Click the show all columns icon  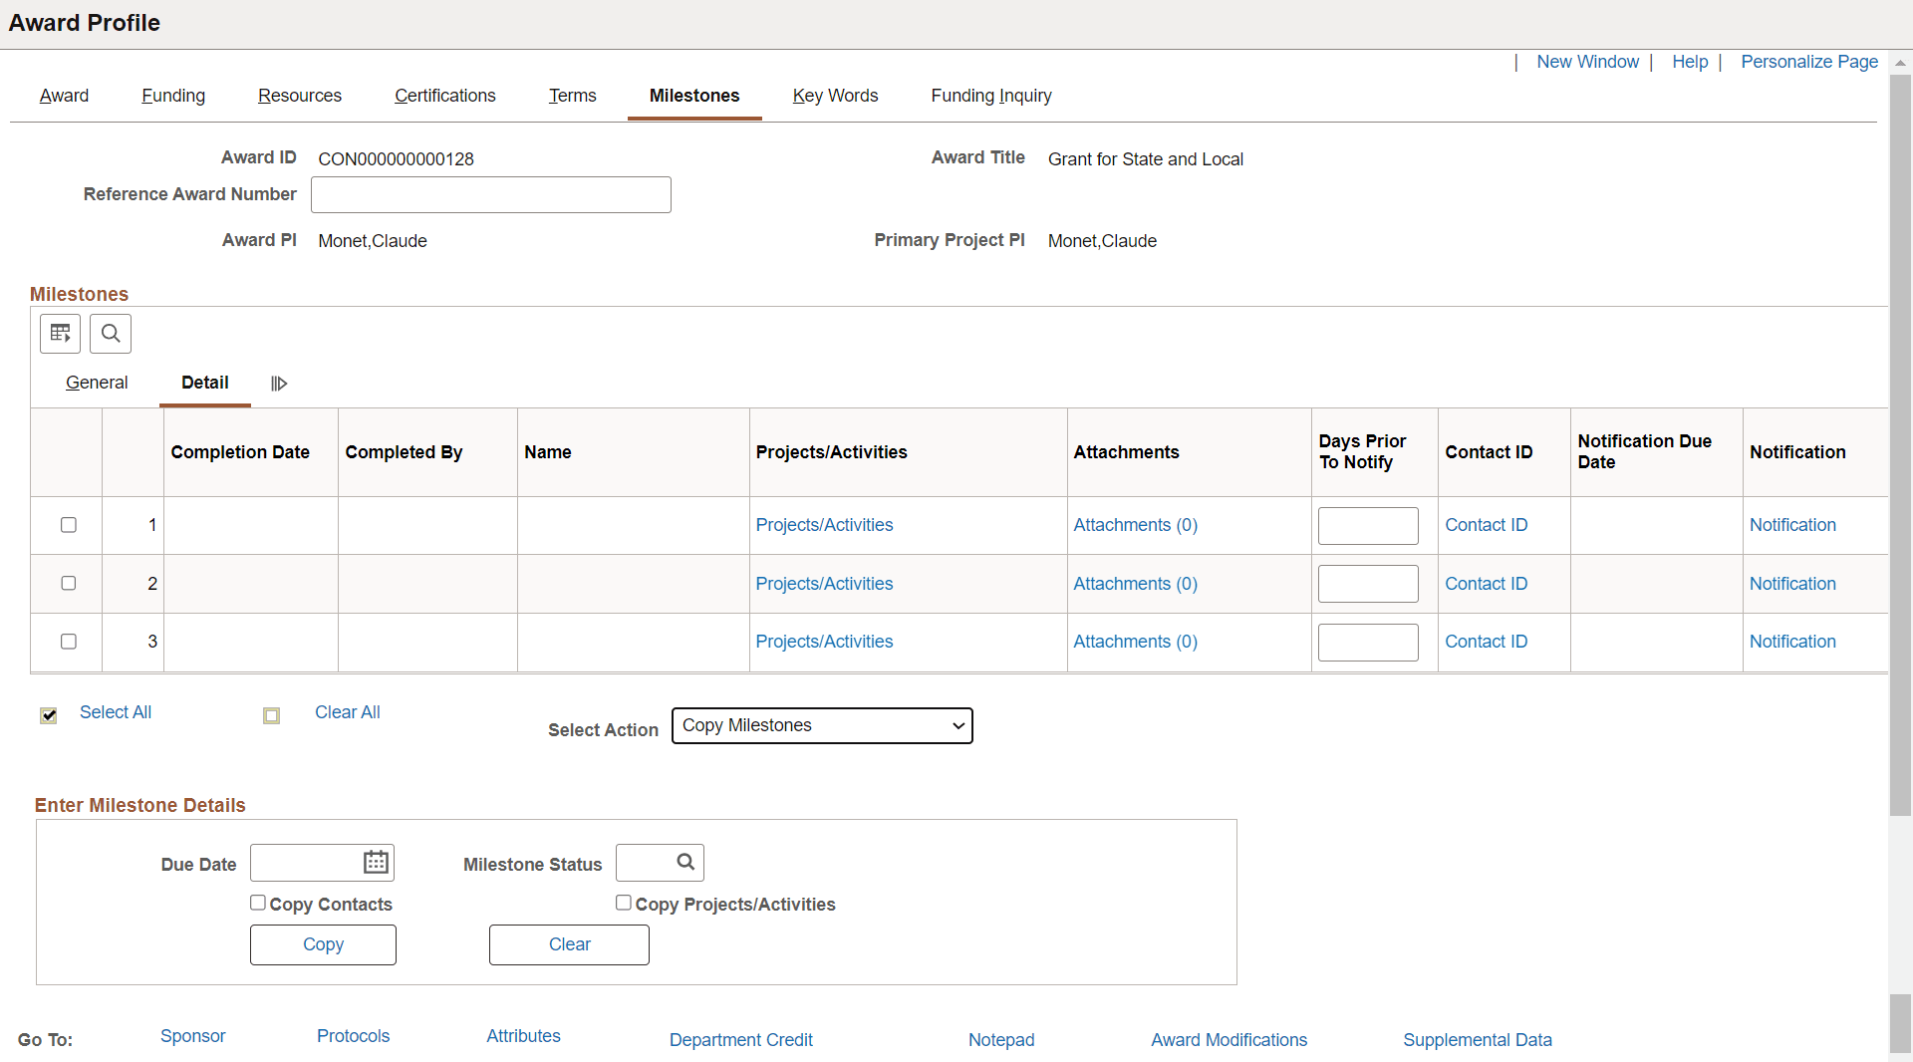pos(279,384)
